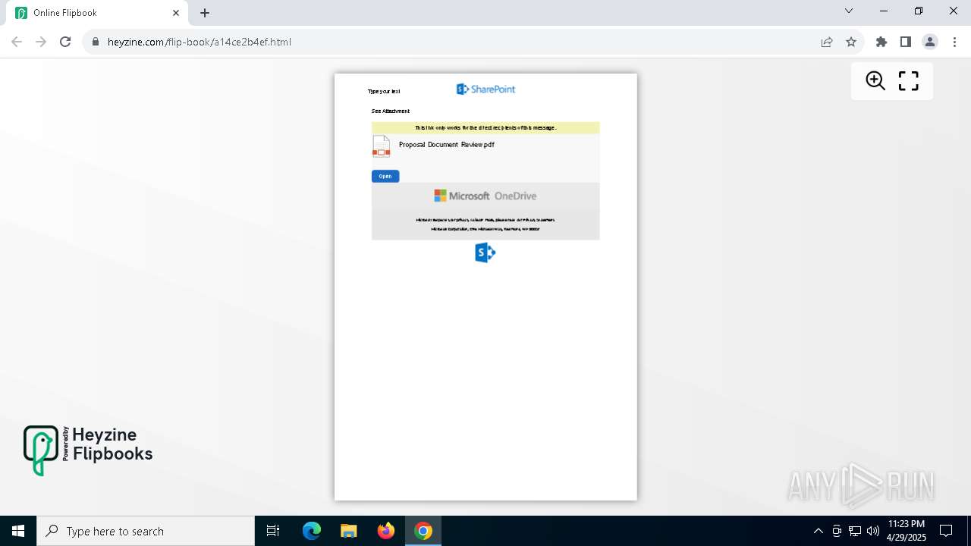
Task: Open a new browser tab
Action: pos(205,13)
